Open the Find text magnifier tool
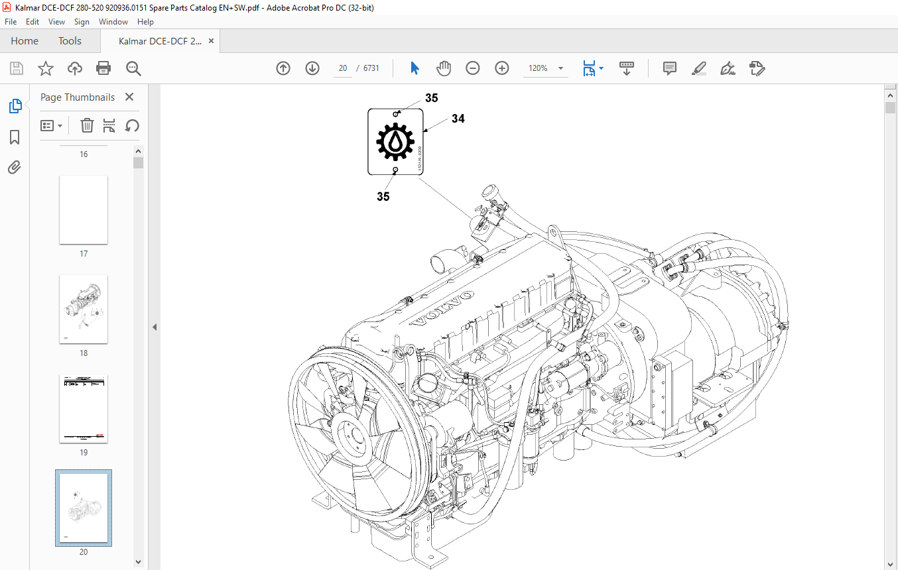Screen dimensions: 898x570 coord(133,68)
